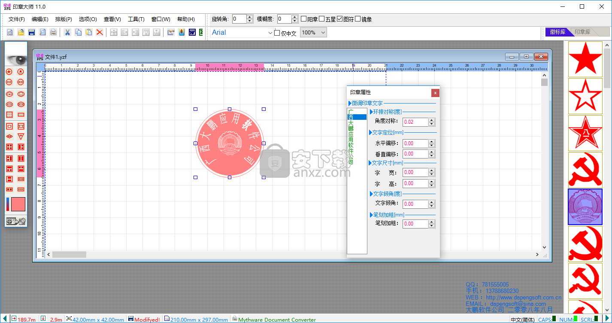Open the 查看(V) menu

click(x=112, y=19)
